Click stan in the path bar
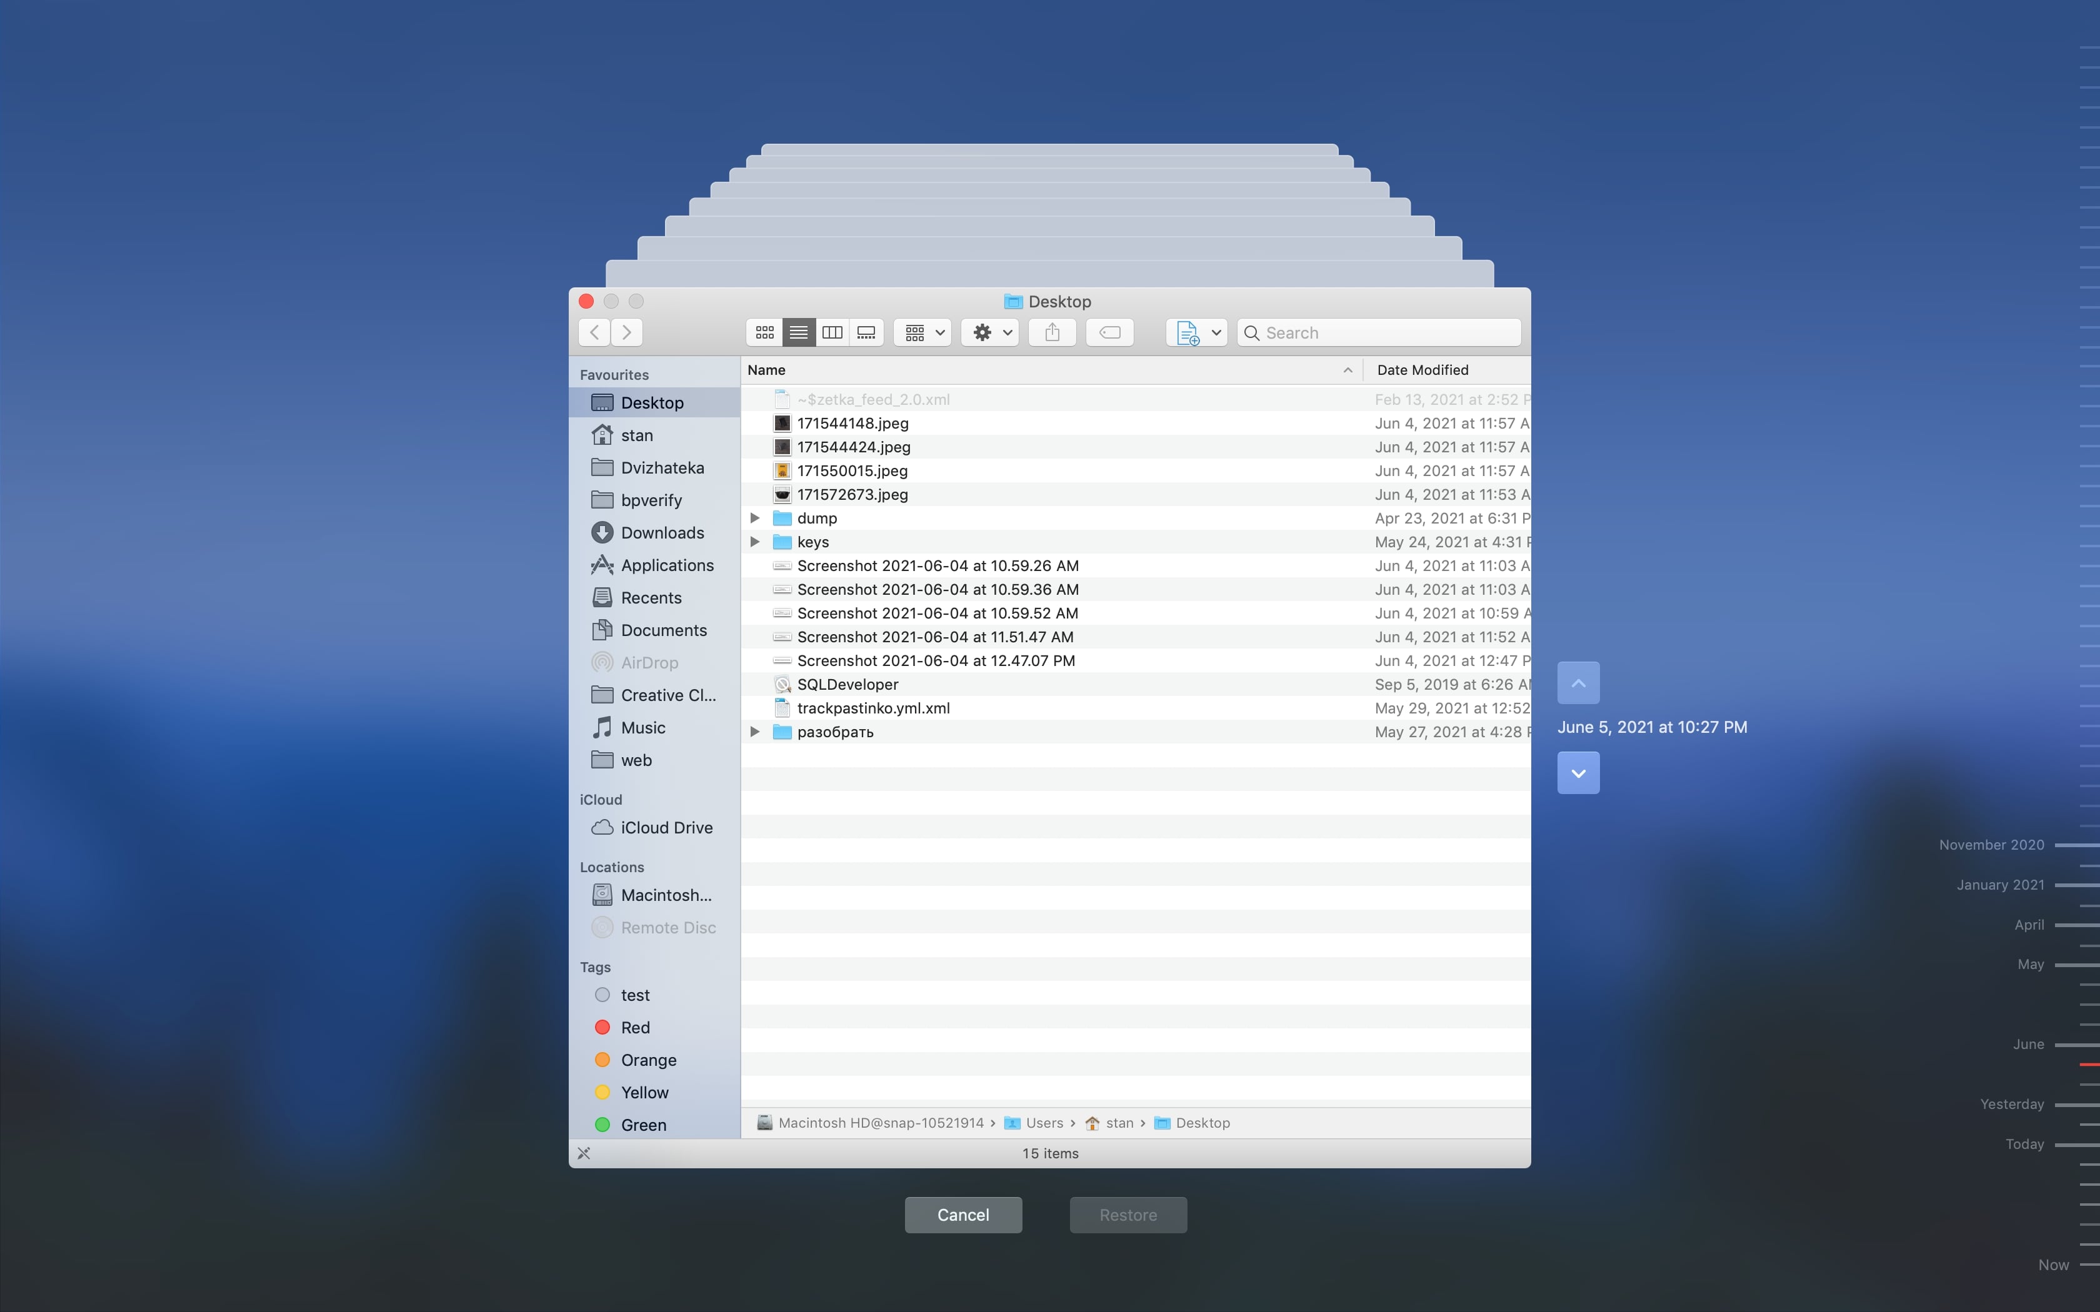Image resolution: width=2100 pixels, height=1312 pixels. tap(1109, 1123)
